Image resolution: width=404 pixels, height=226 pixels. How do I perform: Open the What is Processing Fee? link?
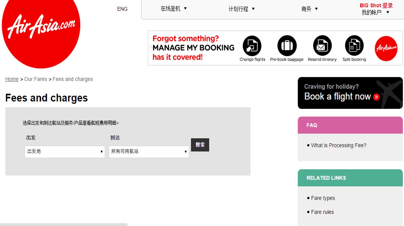click(x=338, y=145)
